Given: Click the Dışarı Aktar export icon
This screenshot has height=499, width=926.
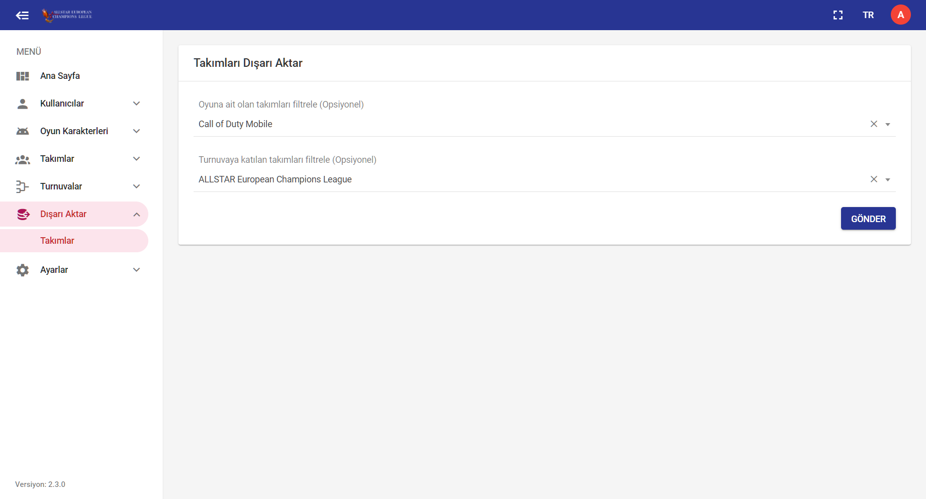Looking at the screenshot, I should (23, 215).
